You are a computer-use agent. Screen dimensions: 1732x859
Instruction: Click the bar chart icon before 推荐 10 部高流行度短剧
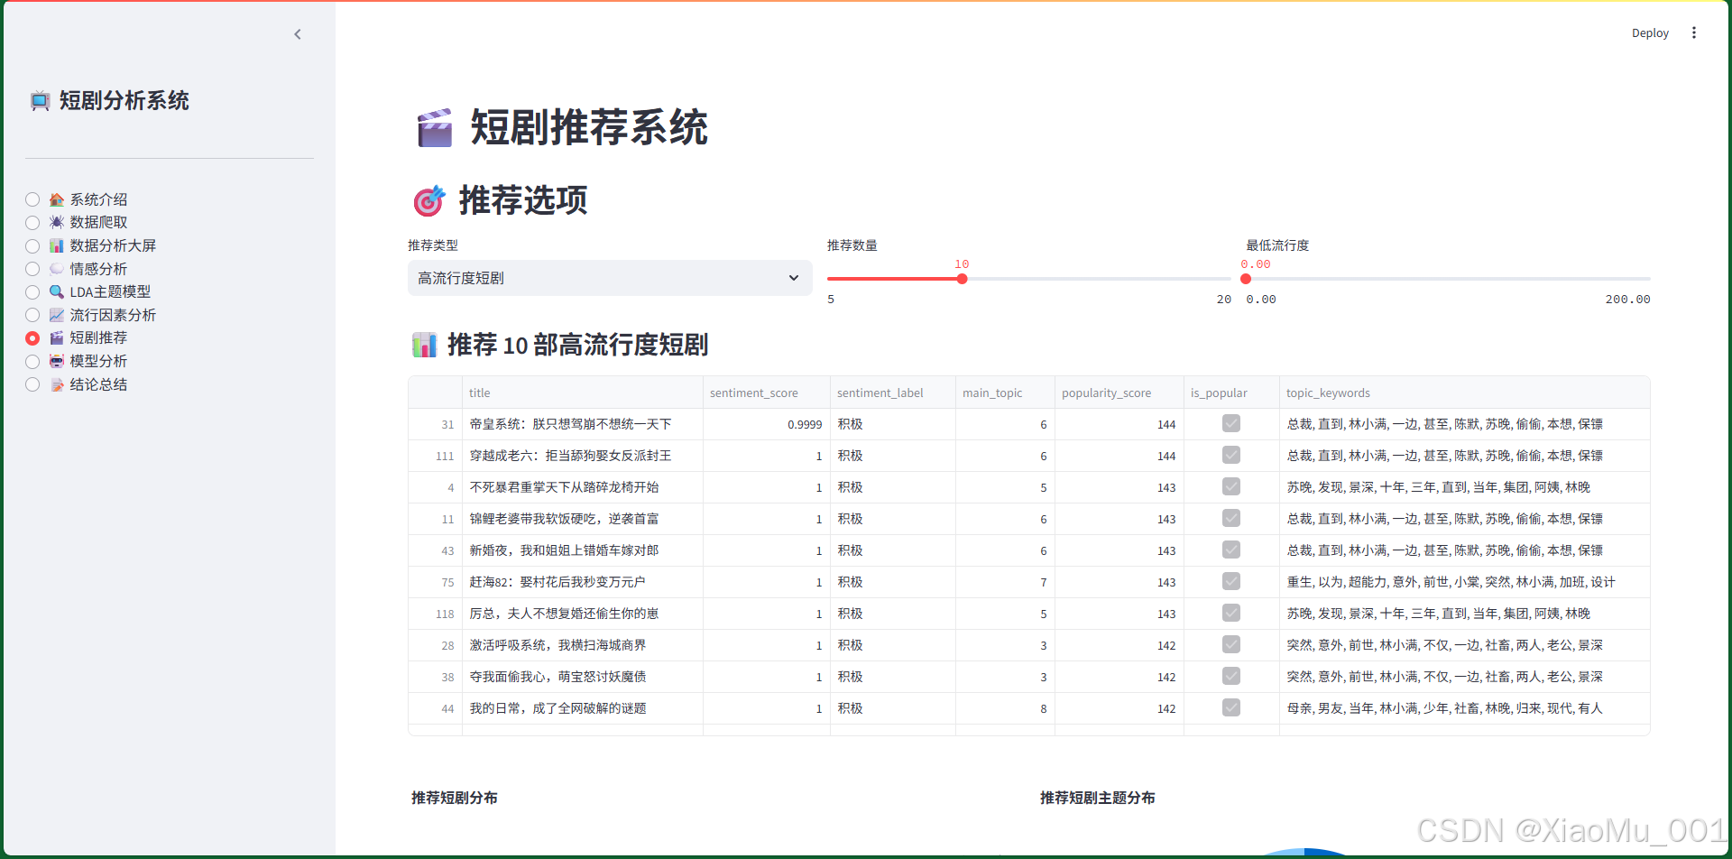(x=424, y=344)
